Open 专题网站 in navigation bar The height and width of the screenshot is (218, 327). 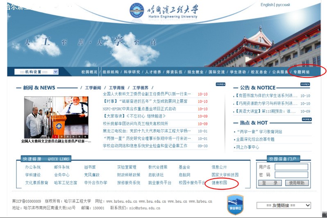tap(301, 72)
